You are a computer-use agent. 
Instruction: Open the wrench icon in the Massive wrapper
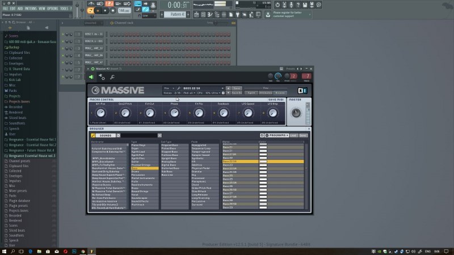point(112,77)
